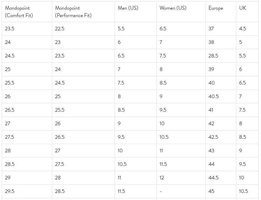
Task: Click the UK size 4.5 cell
Action: point(242,29)
